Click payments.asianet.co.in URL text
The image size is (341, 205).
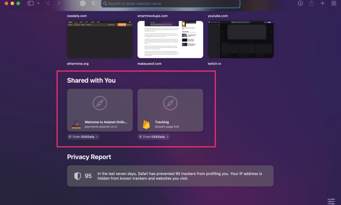tap(101, 126)
